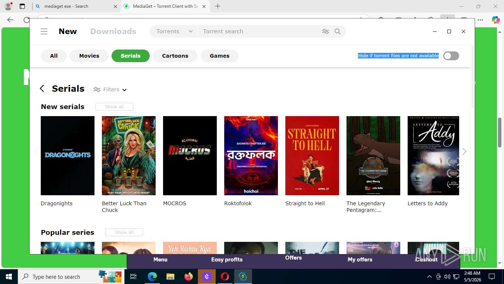Click the browser page vertical scrollbar

coord(500,132)
